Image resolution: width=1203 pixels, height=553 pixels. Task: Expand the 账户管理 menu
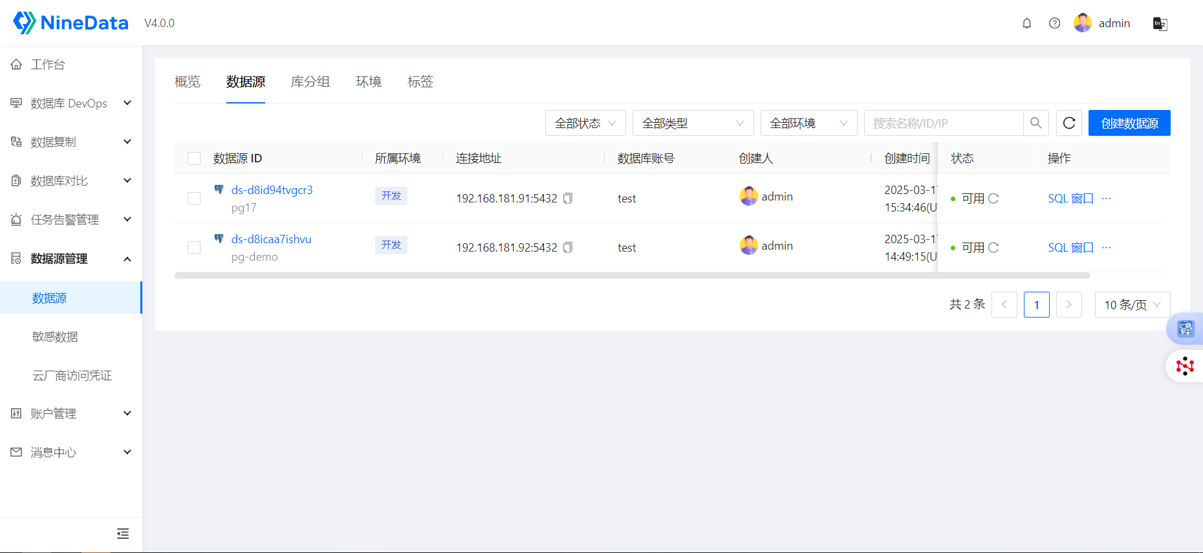tap(71, 414)
